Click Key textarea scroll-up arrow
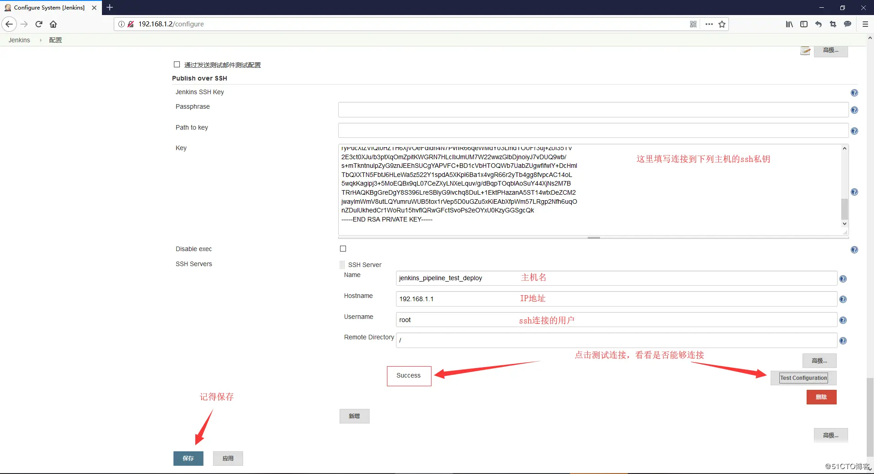This screenshot has width=874, height=474. point(844,148)
